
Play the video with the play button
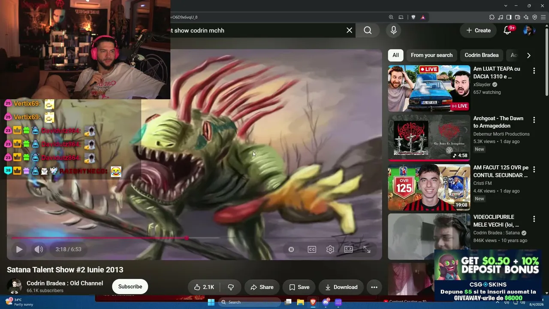(19, 249)
